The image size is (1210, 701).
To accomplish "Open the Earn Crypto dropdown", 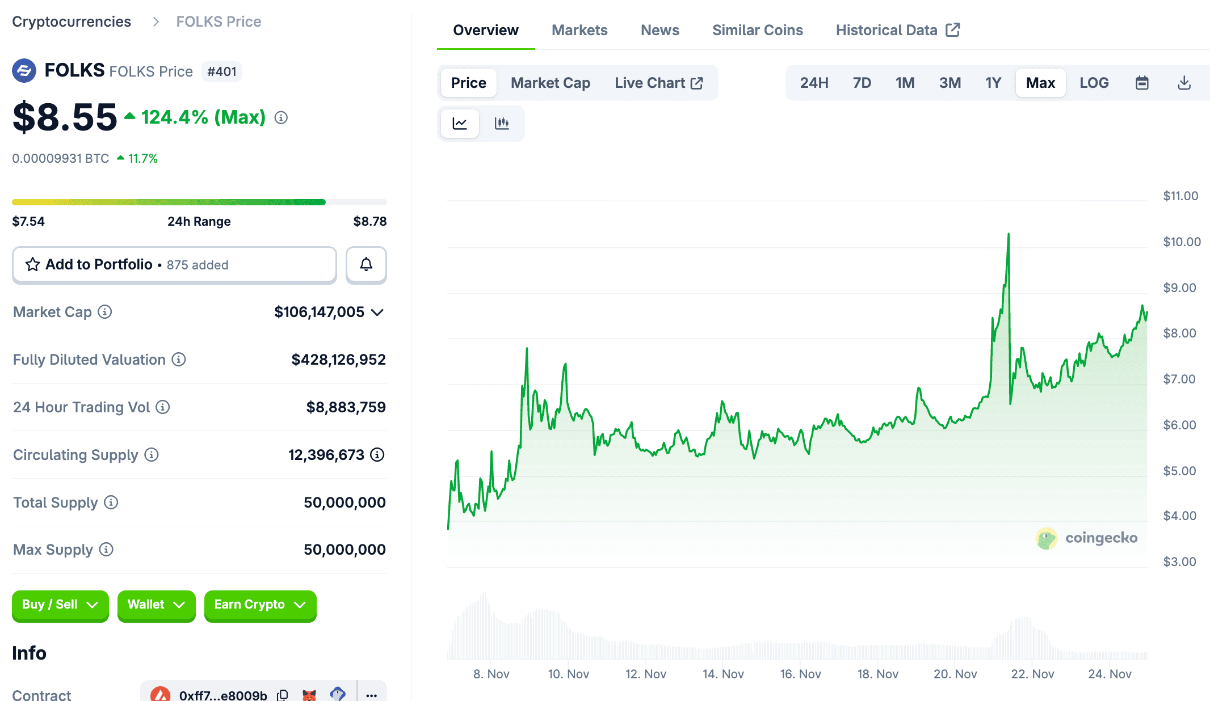I will click(260, 605).
